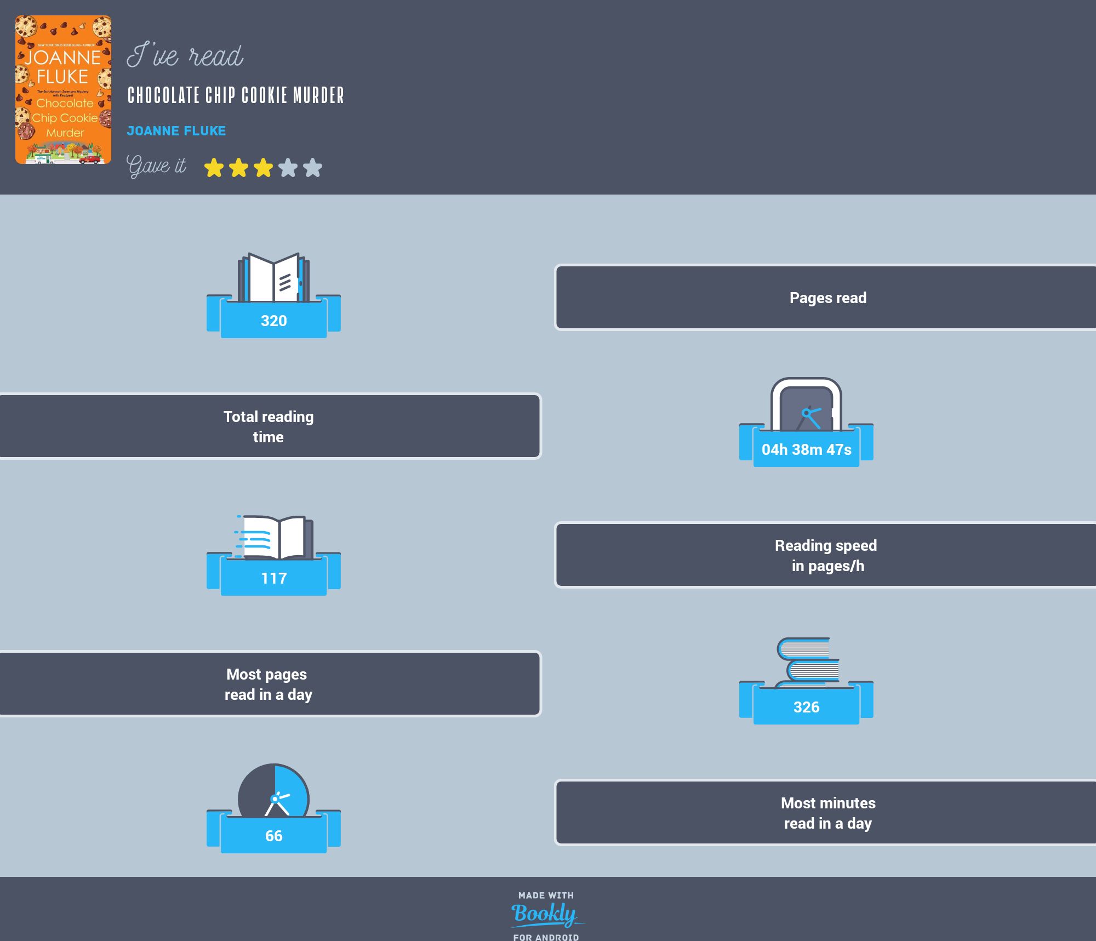1096x941 pixels.
Task: Select the fourth grey rating star
Action: click(288, 168)
